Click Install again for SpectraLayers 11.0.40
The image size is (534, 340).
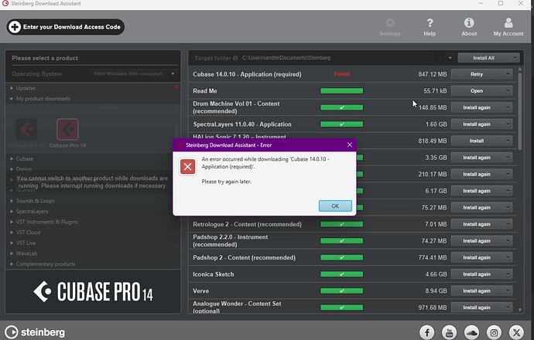point(477,124)
